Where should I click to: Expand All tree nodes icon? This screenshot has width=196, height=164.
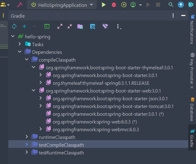[60, 26]
